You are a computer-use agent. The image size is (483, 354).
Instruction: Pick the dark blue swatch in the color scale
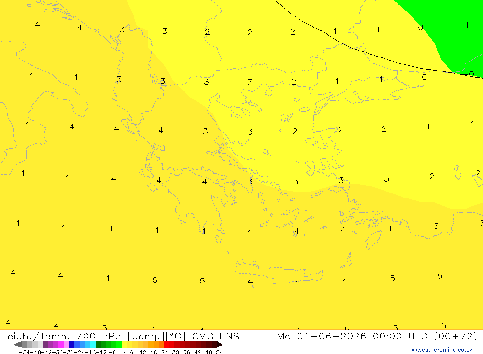click(x=71, y=345)
